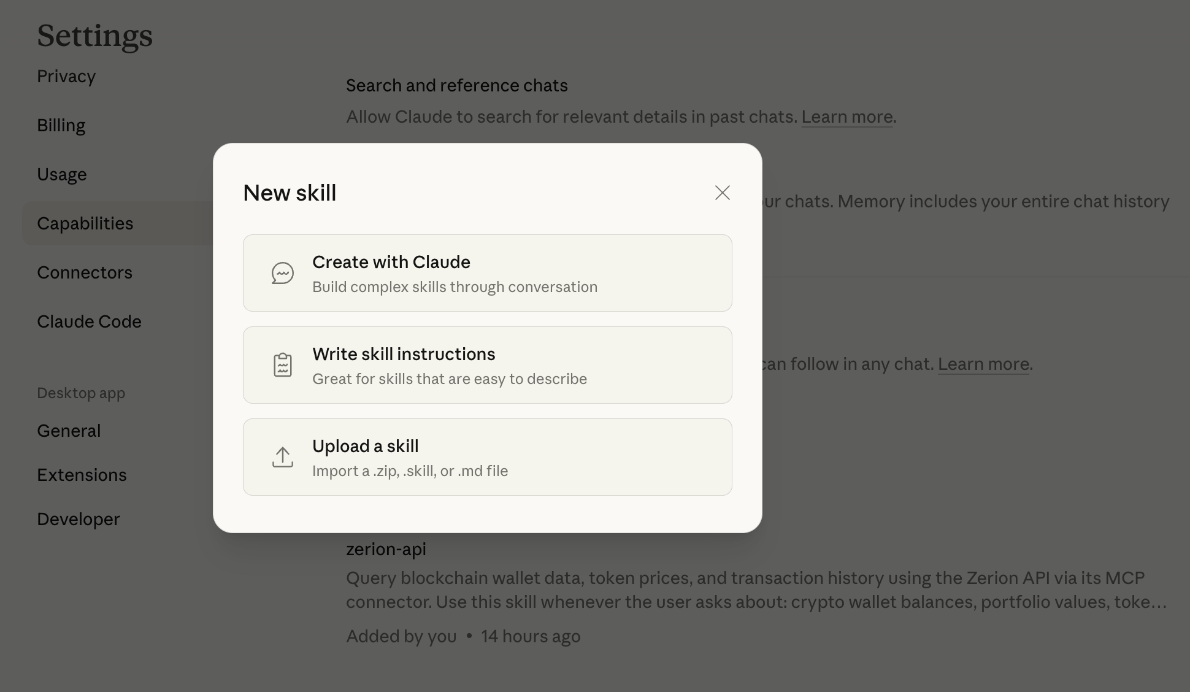
Task: Open the Usage settings page
Action: click(62, 175)
